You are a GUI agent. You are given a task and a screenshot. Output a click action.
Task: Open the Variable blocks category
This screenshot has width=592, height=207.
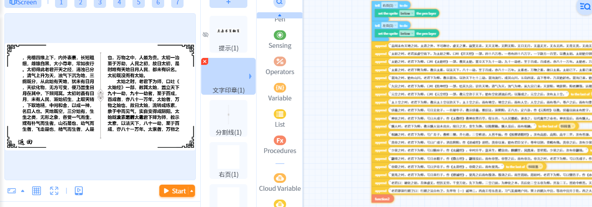(280, 92)
